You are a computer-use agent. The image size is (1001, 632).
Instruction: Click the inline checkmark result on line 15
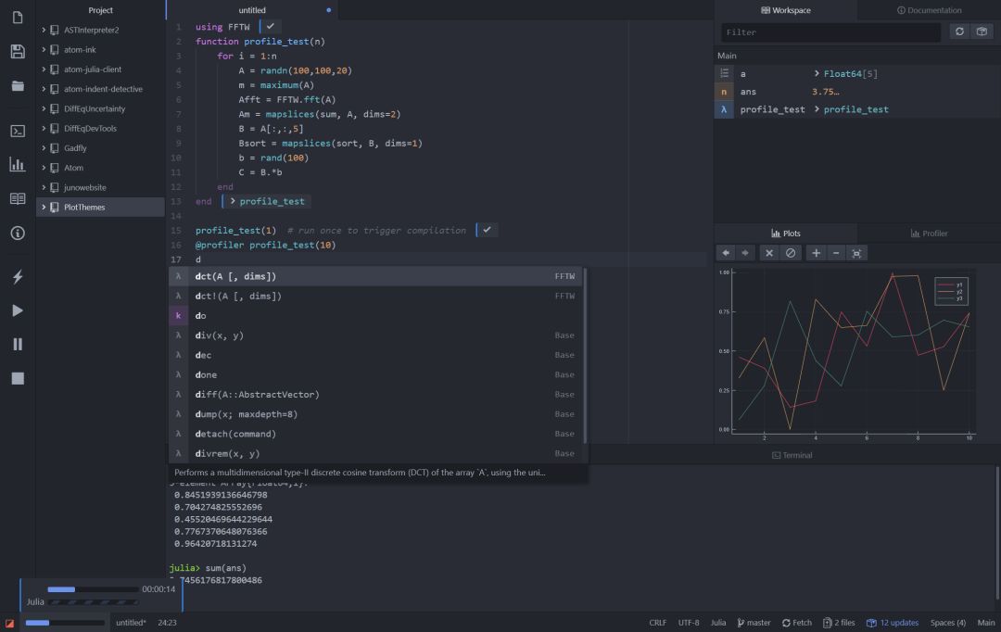click(x=488, y=230)
